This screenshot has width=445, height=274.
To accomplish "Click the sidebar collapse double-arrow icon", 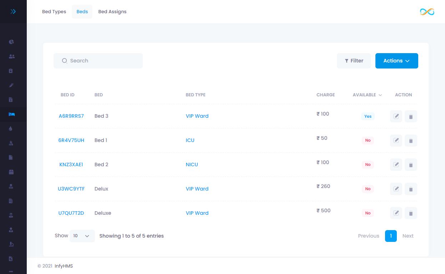I will (x=13, y=11).
